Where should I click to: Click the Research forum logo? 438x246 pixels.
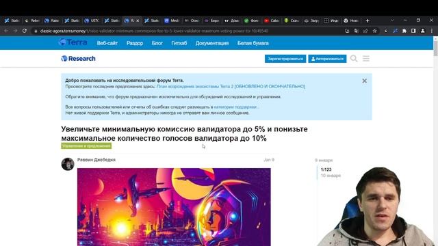(x=78, y=59)
